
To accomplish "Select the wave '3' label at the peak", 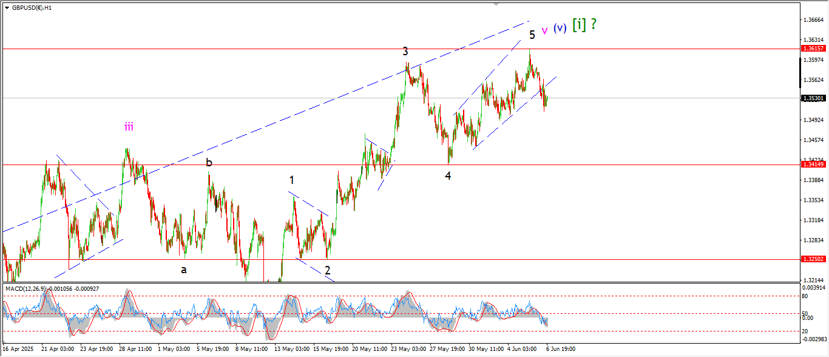I will tap(405, 52).
